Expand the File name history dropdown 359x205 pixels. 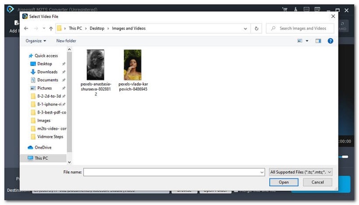[x=262, y=172]
